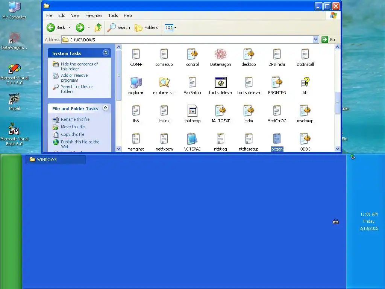The image size is (385, 289).
Task: Click Copy this file link
Action: (x=73, y=134)
